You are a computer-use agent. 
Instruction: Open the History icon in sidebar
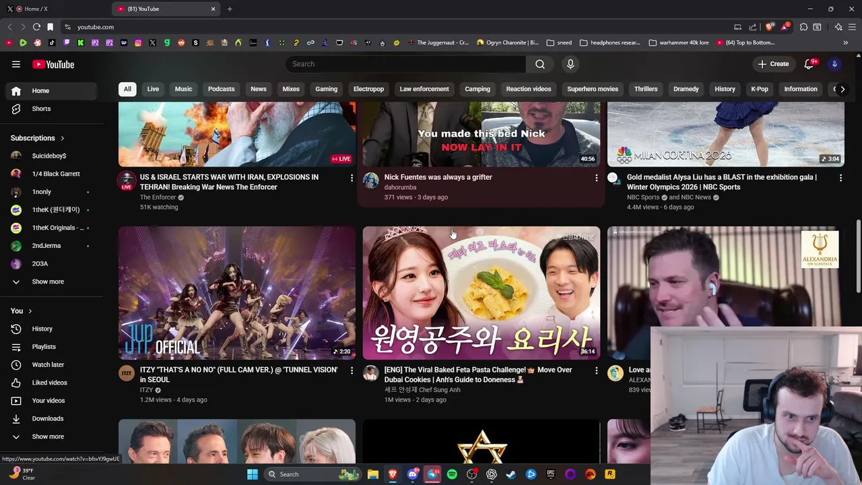click(16, 329)
